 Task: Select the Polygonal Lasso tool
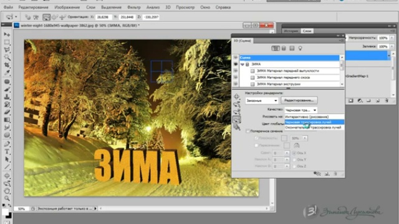[7, 50]
